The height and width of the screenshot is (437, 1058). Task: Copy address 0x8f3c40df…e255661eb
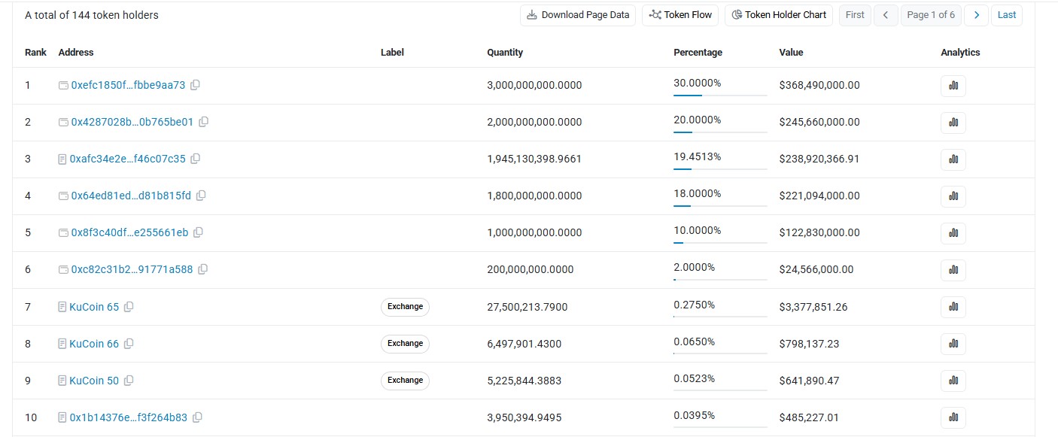[198, 232]
